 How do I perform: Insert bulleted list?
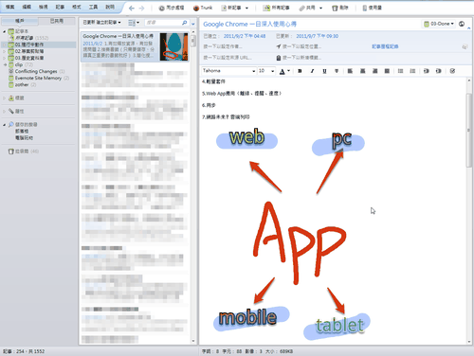(x=400, y=71)
